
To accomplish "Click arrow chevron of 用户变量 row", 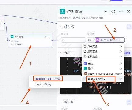I will [x=121, y=46].
